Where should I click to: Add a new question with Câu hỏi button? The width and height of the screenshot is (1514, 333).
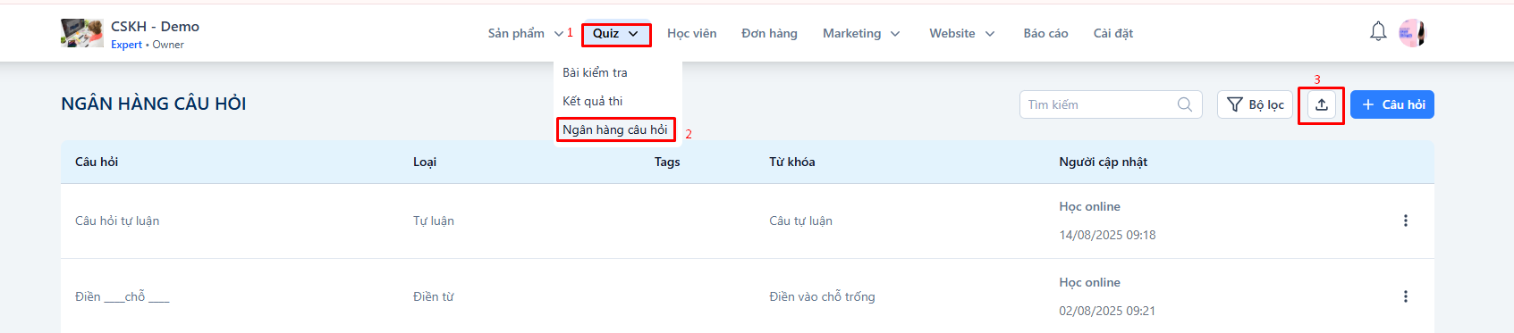(x=1392, y=104)
